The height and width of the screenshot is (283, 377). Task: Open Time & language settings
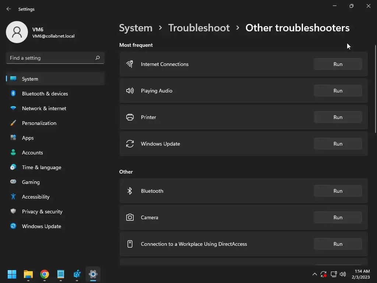55,167
